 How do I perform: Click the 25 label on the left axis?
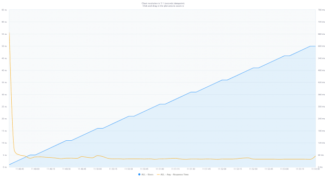pyautogui.click(x=4, y=107)
